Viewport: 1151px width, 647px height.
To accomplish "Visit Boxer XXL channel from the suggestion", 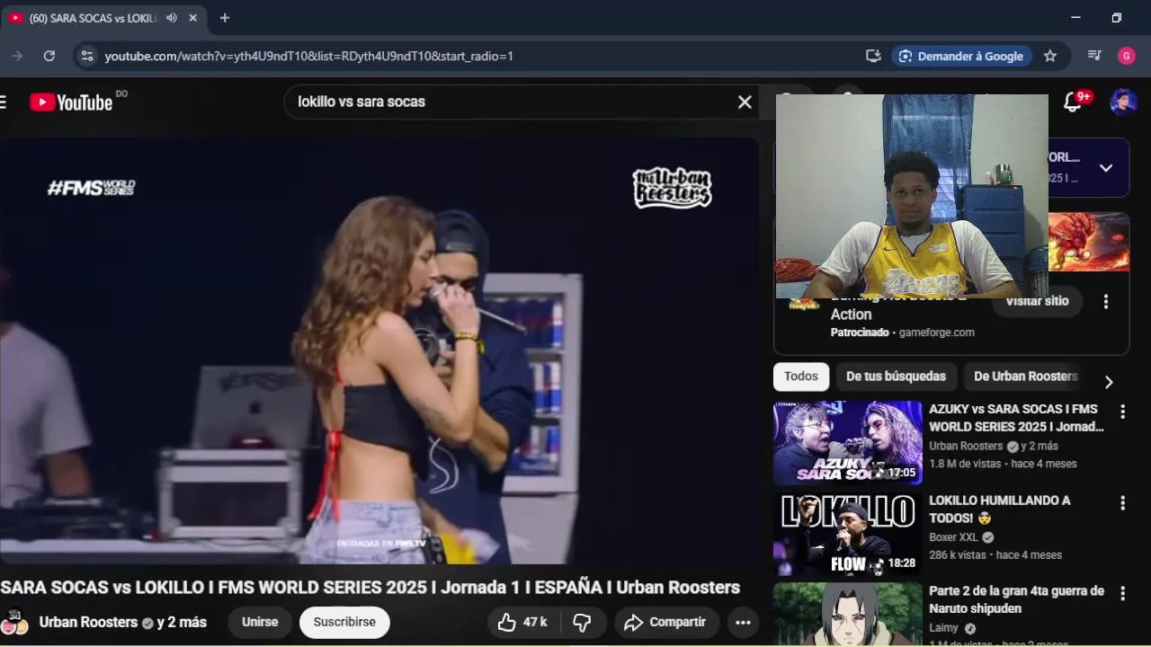I will [x=953, y=537].
